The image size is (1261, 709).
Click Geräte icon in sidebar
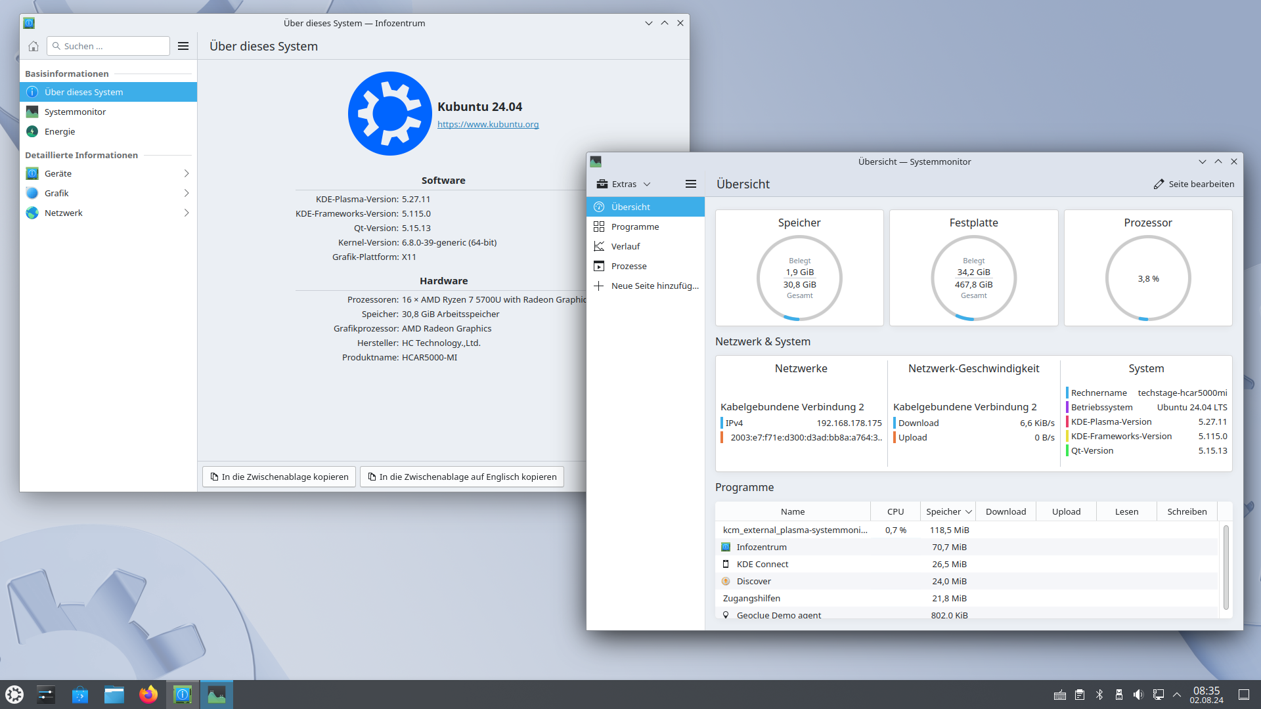click(x=32, y=173)
